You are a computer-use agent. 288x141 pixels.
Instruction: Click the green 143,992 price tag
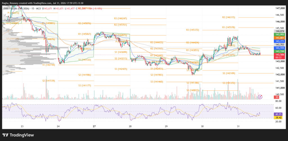(x=280, y=35)
